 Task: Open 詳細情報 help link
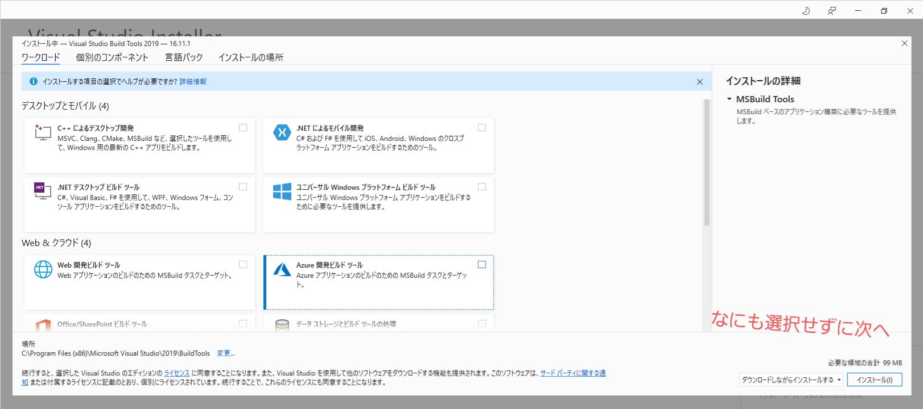[193, 82]
